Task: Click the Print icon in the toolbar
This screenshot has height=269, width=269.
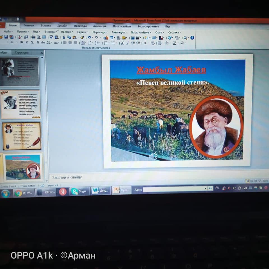Action: point(33,37)
